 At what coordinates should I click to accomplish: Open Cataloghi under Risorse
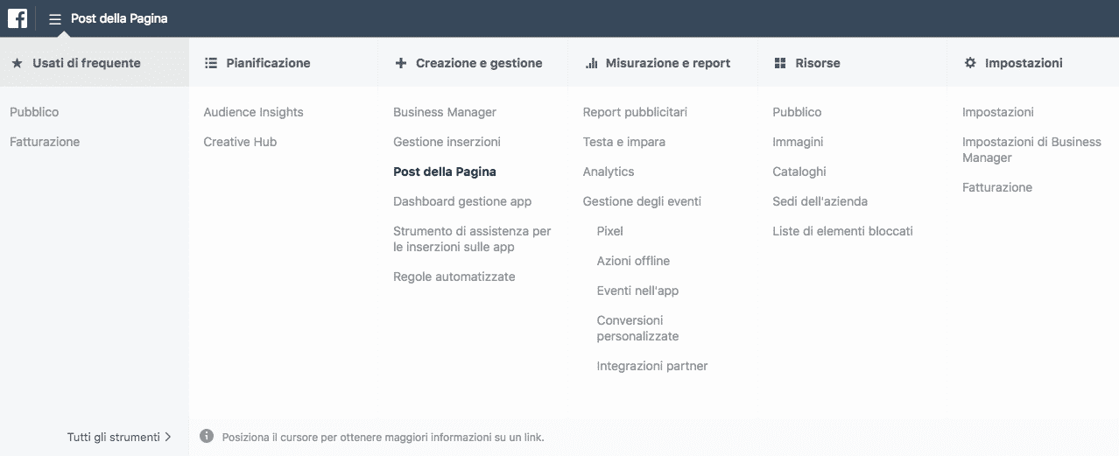click(x=799, y=172)
